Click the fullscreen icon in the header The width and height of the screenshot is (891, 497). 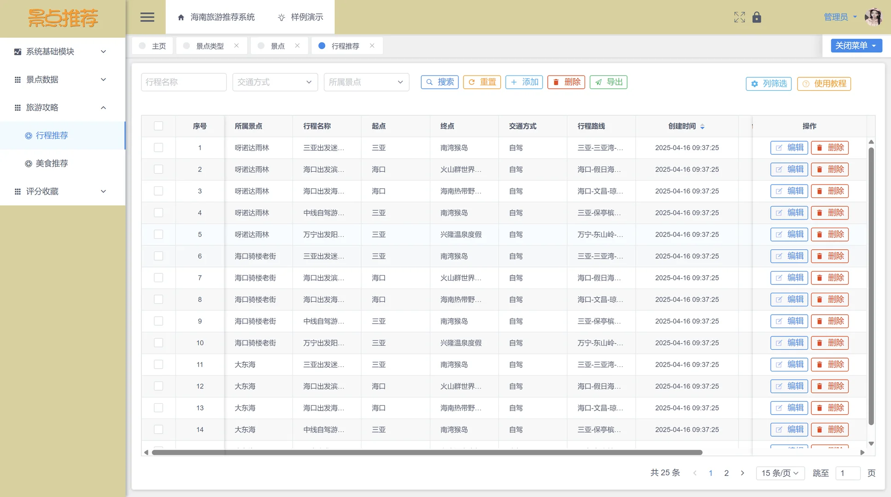[739, 17]
